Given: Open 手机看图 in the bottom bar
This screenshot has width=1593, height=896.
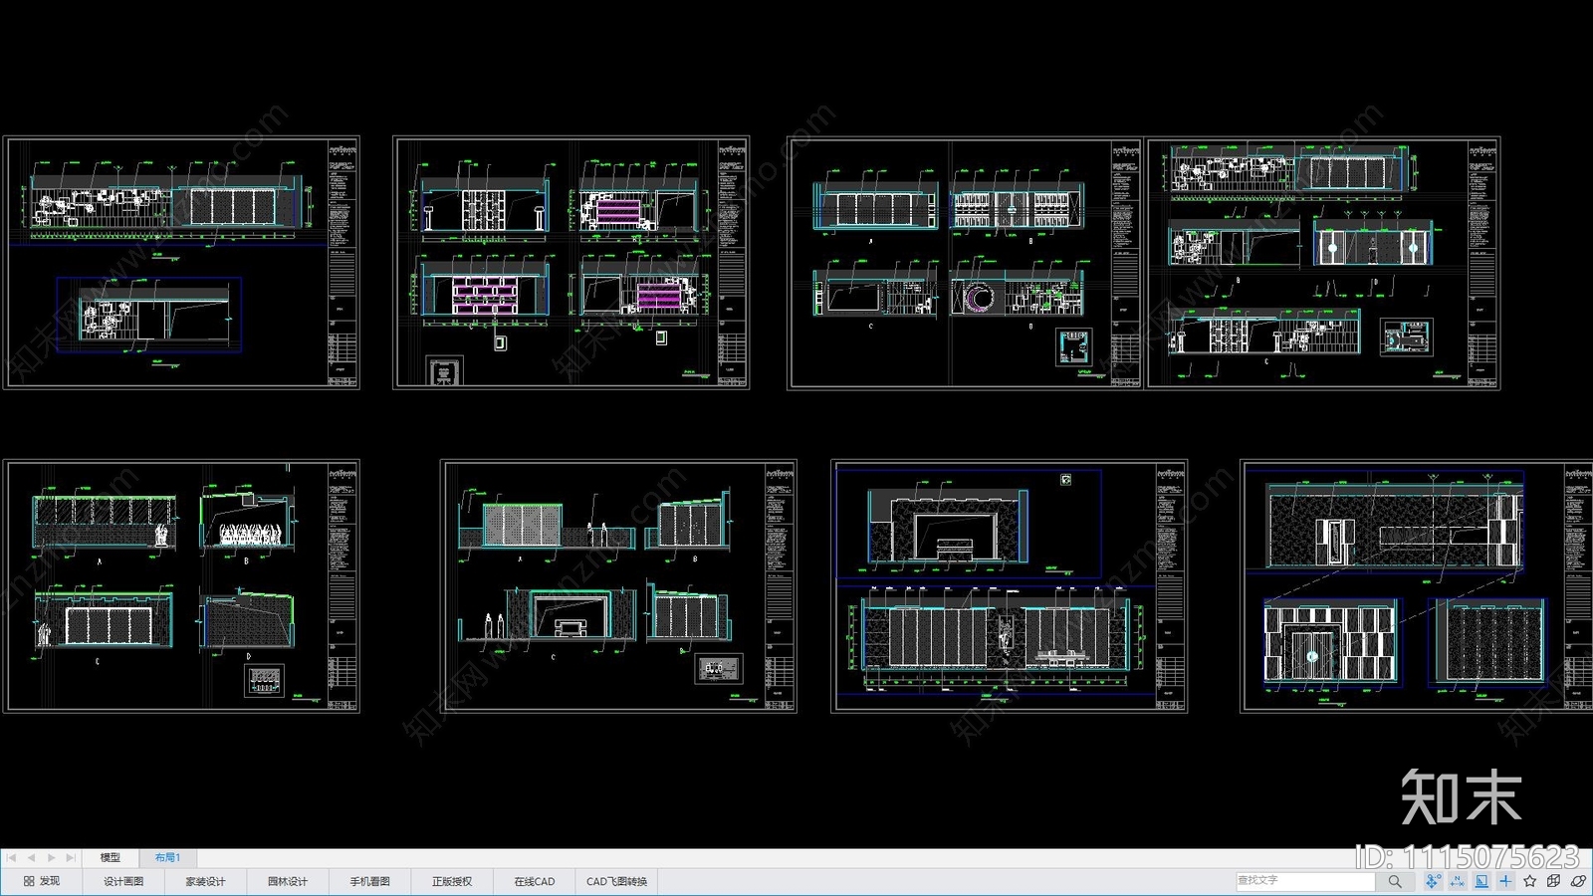Looking at the screenshot, I should point(369,881).
